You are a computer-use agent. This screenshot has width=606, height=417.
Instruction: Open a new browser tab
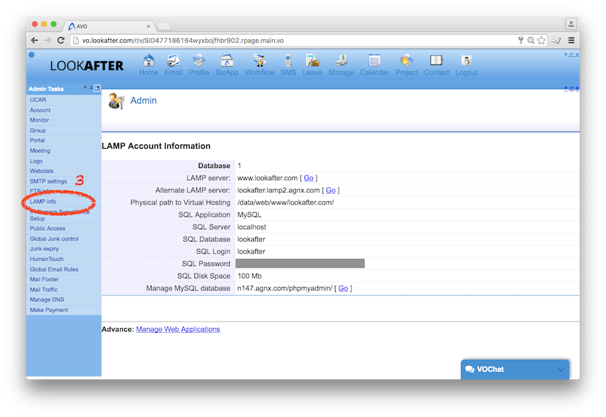click(164, 26)
